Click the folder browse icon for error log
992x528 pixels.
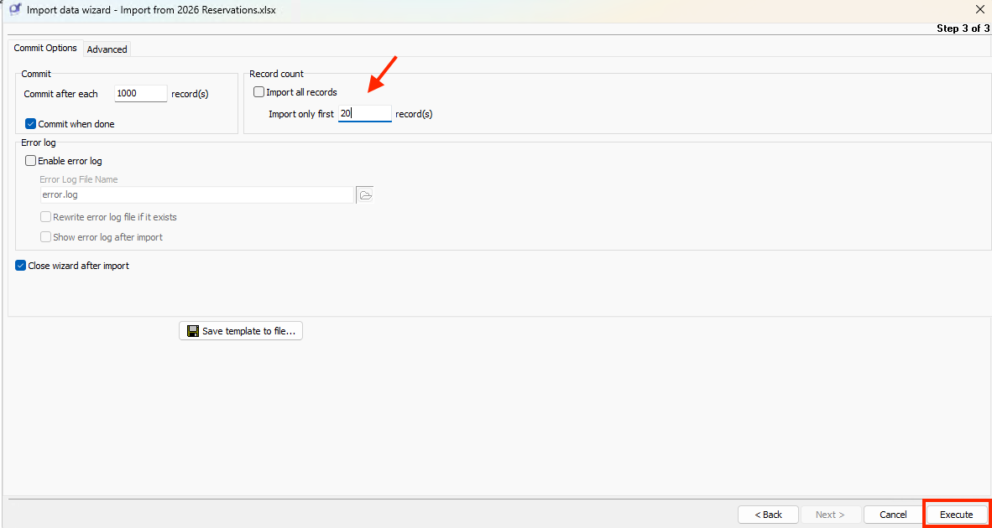click(365, 195)
